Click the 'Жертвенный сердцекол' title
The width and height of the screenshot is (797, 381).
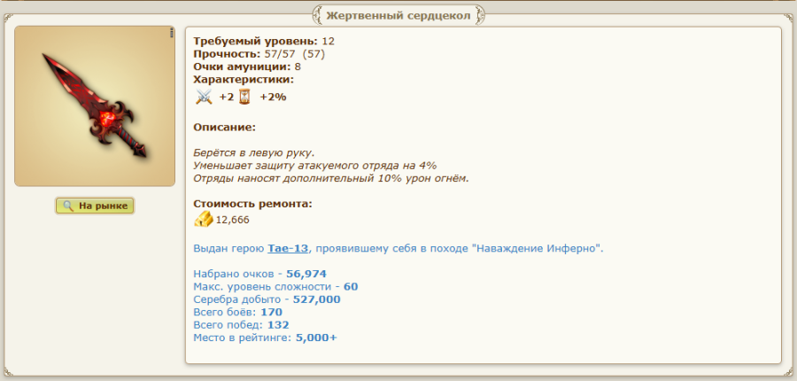point(398,15)
